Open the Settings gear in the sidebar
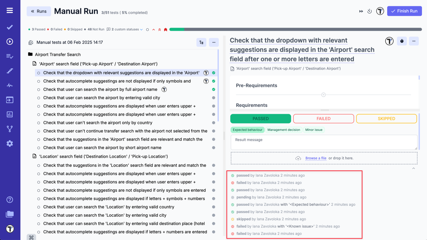 pyautogui.click(x=9, y=143)
